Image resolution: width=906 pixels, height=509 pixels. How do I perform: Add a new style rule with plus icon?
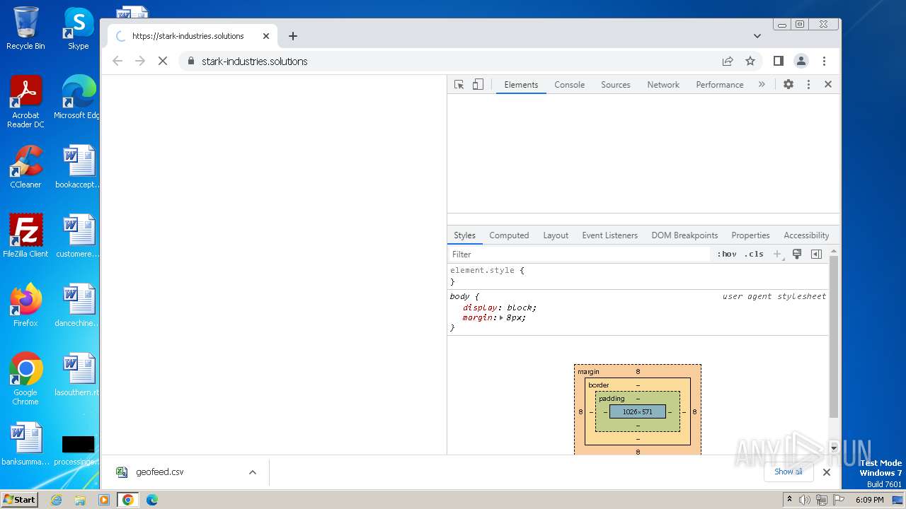pos(777,255)
